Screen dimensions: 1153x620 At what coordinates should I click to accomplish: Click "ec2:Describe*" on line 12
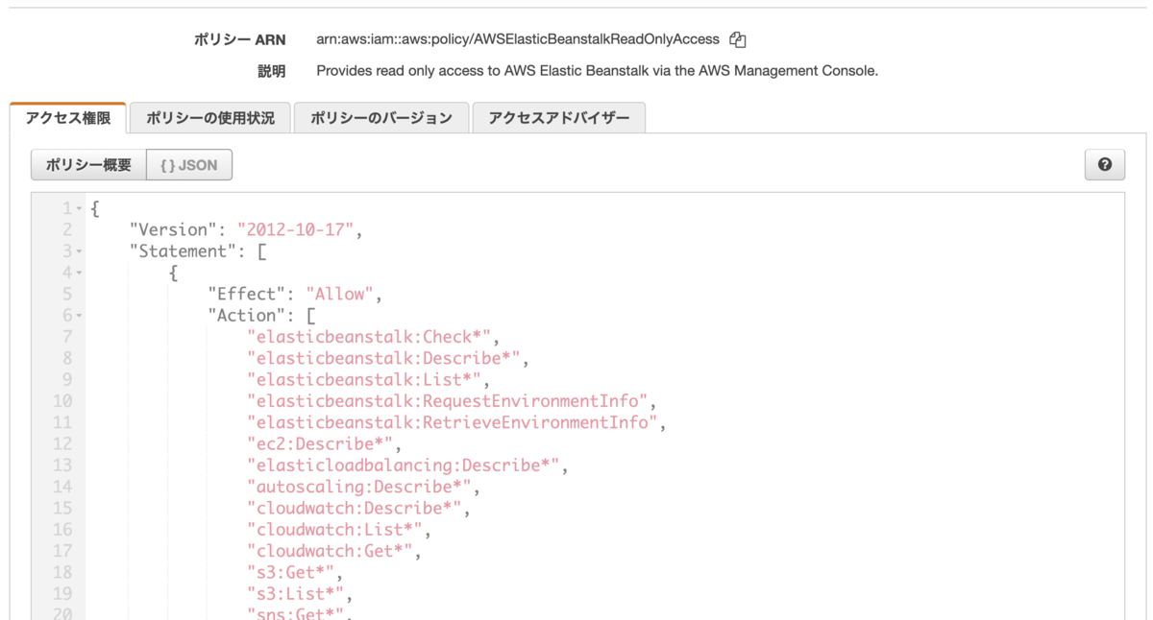(320, 443)
